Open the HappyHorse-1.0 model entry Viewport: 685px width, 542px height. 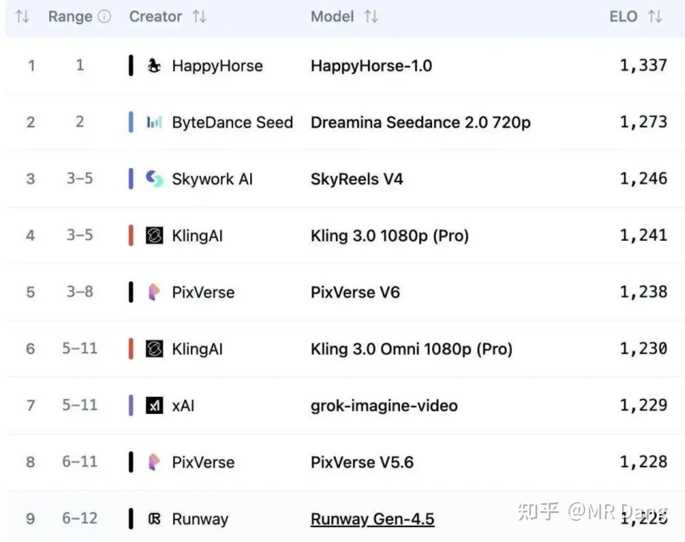point(371,66)
